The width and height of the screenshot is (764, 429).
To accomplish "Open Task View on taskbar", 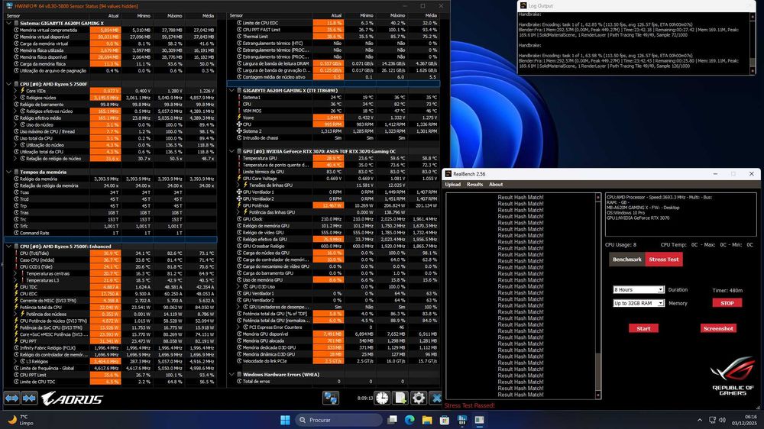I will [x=392, y=420].
